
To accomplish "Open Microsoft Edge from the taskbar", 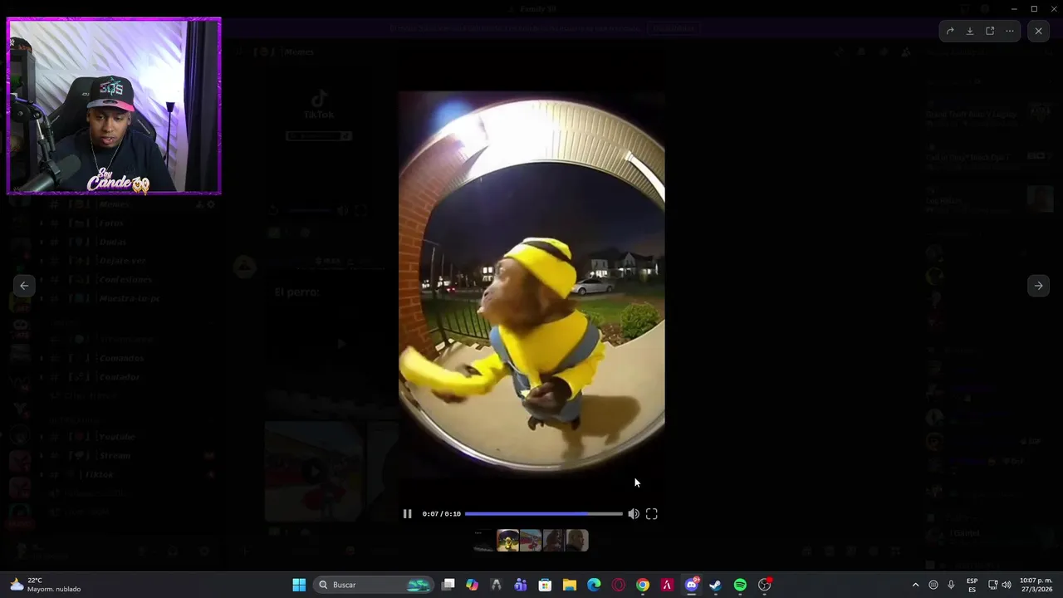I will coord(594,585).
